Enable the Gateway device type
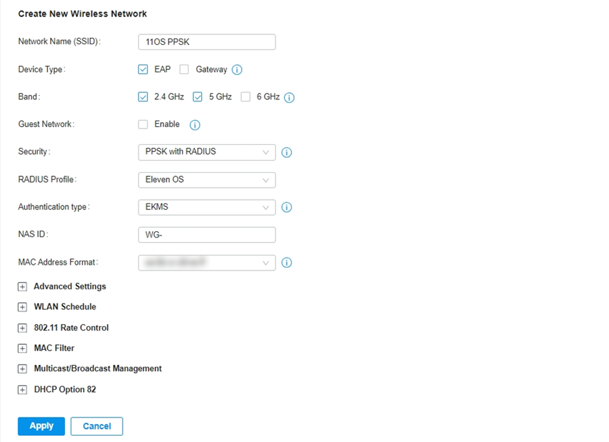This screenshot has height=442, width=609. (184, 69)
